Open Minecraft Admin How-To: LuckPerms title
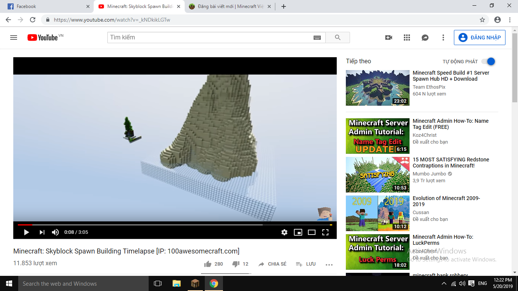The width and height of the screenshot is (518, 291). click(443, 240)
